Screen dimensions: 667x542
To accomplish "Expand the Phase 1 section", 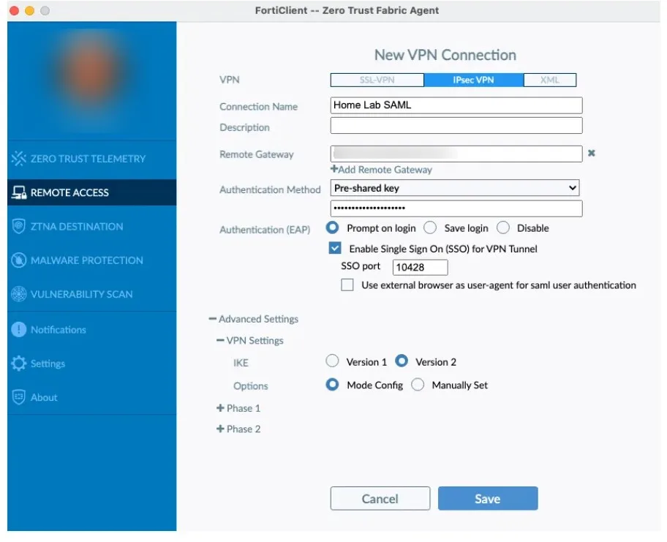I will [220, 408].
